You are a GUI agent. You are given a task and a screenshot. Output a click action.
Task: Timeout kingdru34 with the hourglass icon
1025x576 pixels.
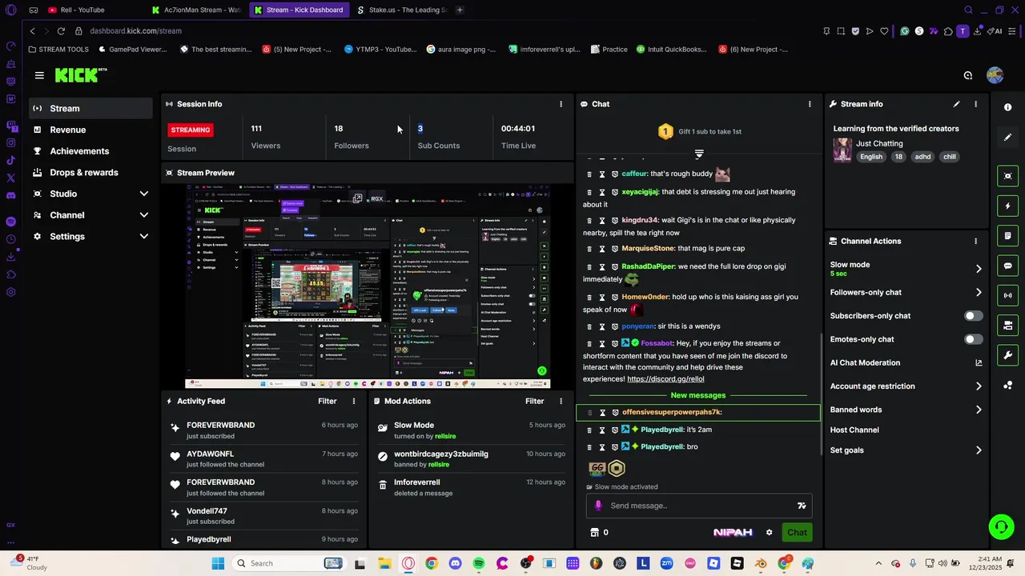point(602,220)
